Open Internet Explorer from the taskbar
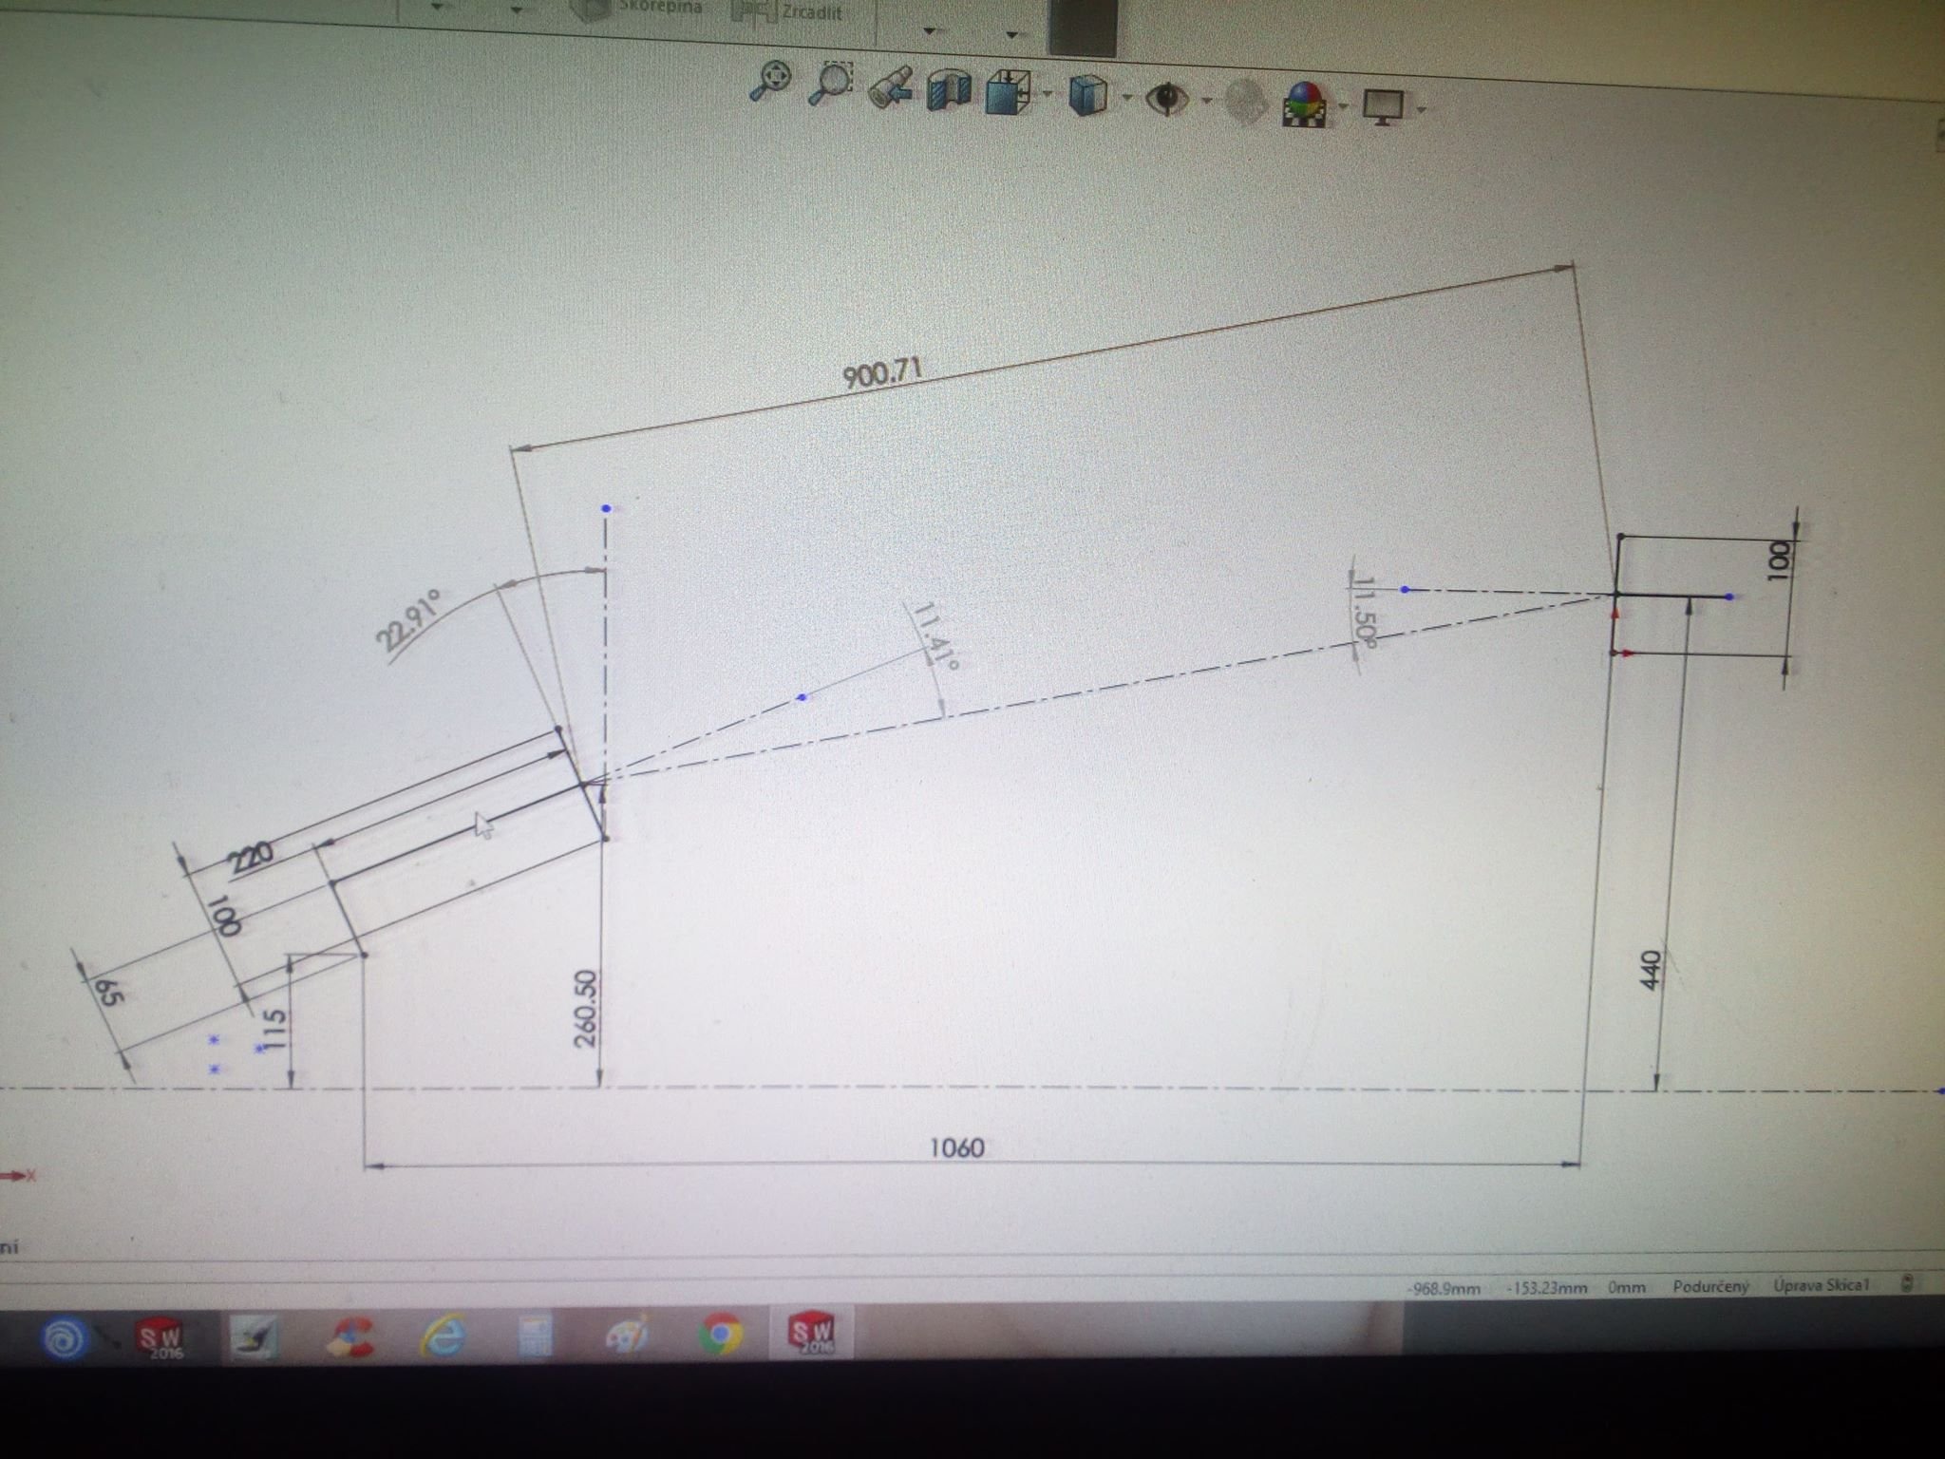 coord(445,1337)
